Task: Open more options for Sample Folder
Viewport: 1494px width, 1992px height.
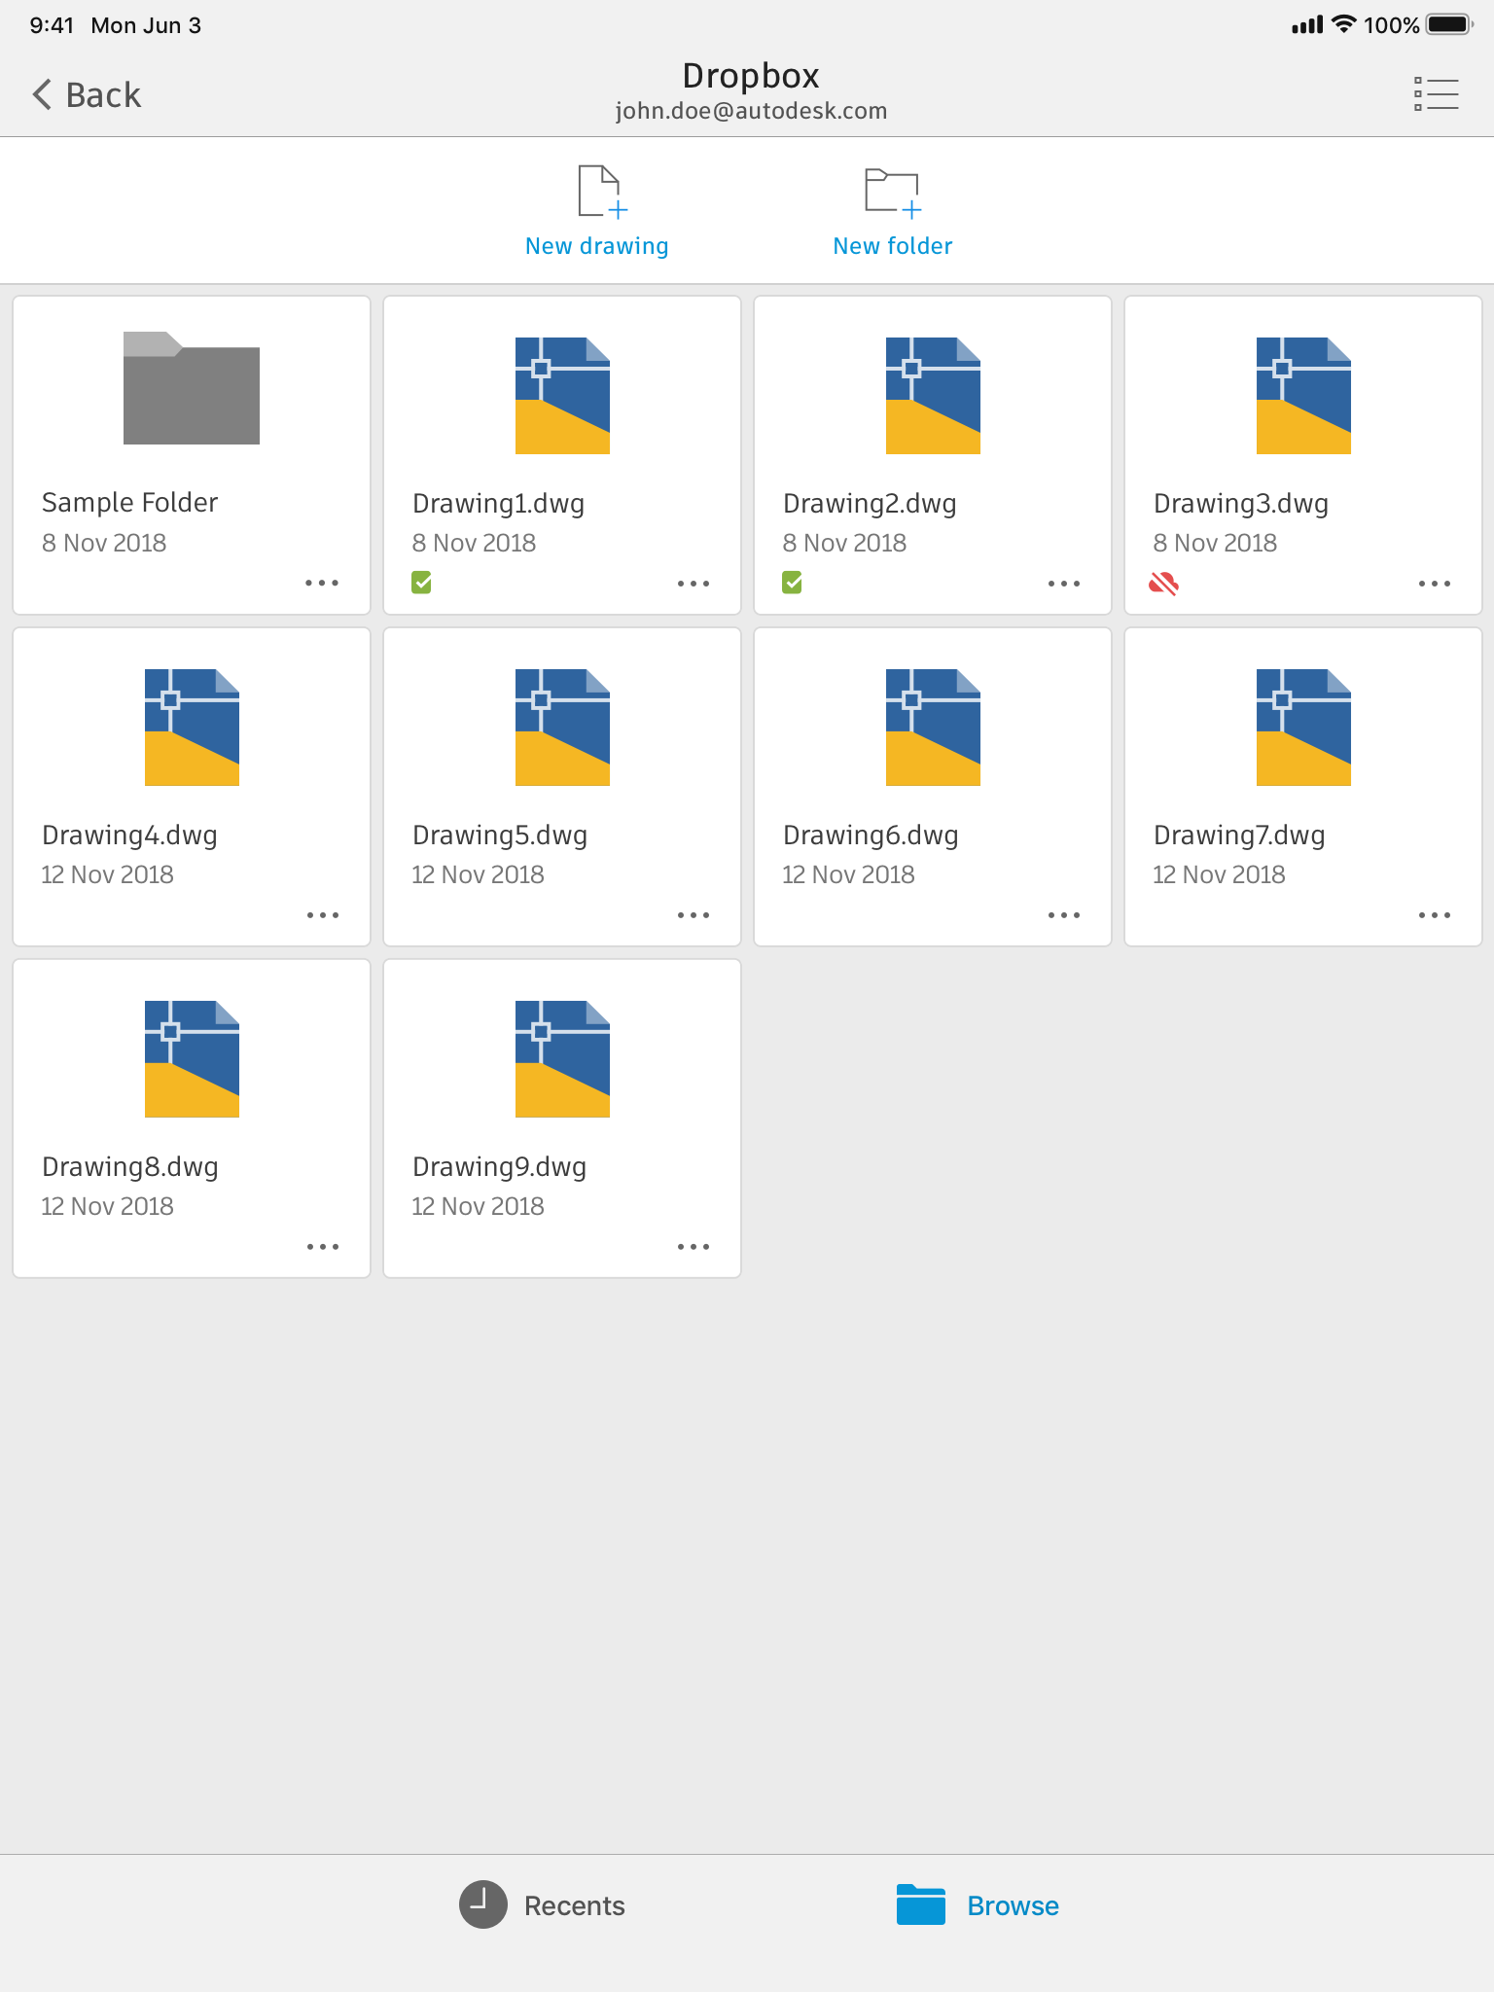Action: tap(322, 583)
